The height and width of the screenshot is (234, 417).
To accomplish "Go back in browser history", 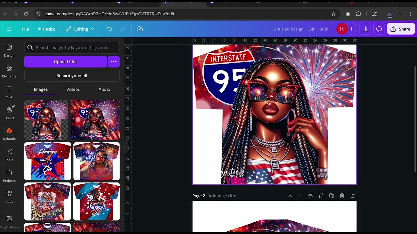I will (5, 14).
